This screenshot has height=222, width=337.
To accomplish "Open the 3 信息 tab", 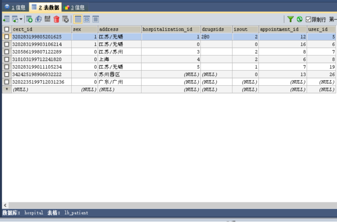I will tap(75, 7).
